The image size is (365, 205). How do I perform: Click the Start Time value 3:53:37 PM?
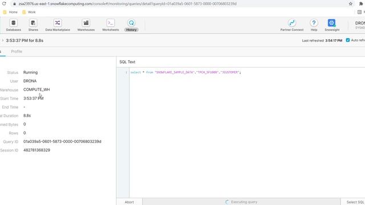click(33, 99)
